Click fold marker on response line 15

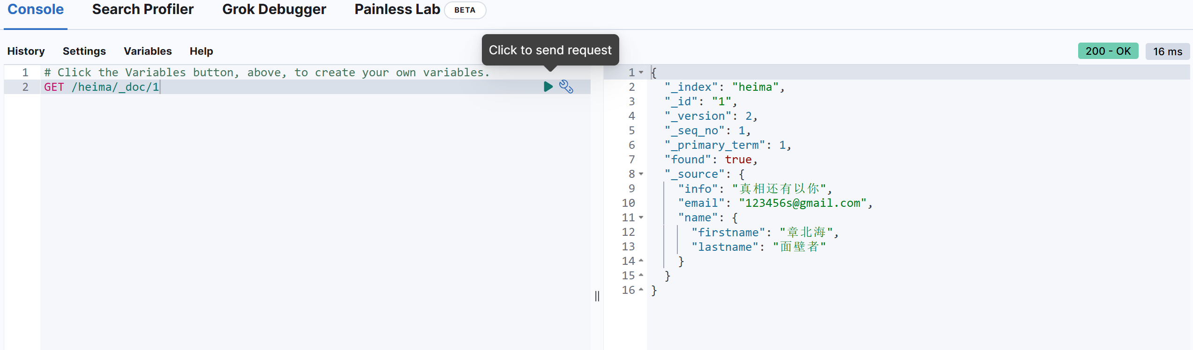641,275
